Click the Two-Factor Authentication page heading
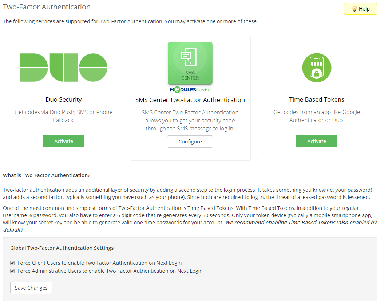380x305 pixels. click(47, 7)
